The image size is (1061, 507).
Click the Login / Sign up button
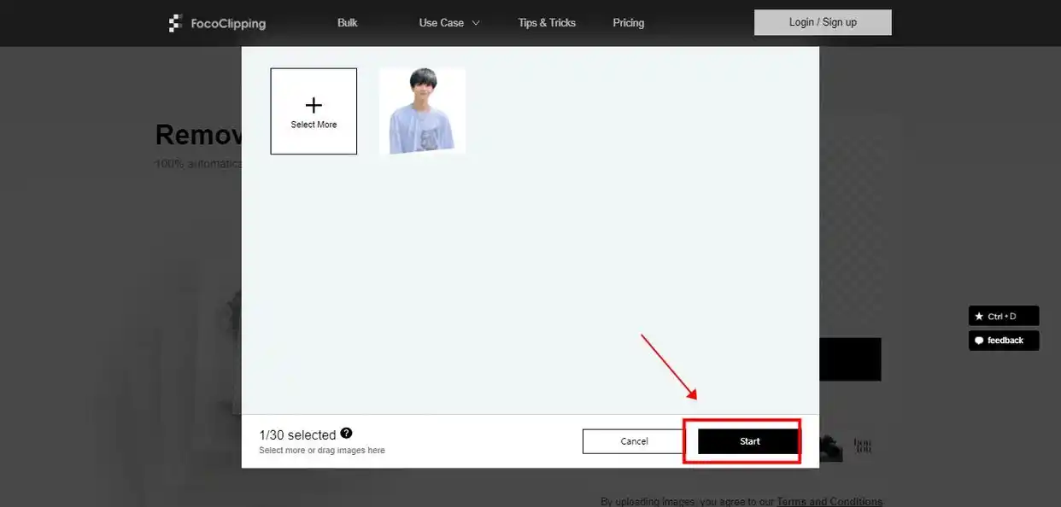pos(822,21)
